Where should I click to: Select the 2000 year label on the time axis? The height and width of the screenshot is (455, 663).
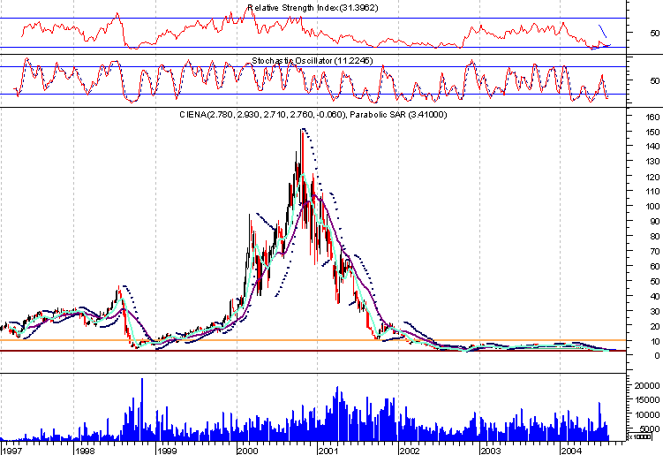click(247, 451)
